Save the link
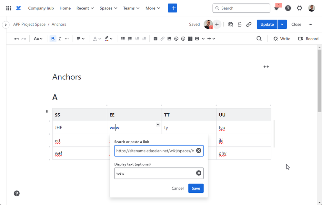322x205 pixels. tap(196, 188)
